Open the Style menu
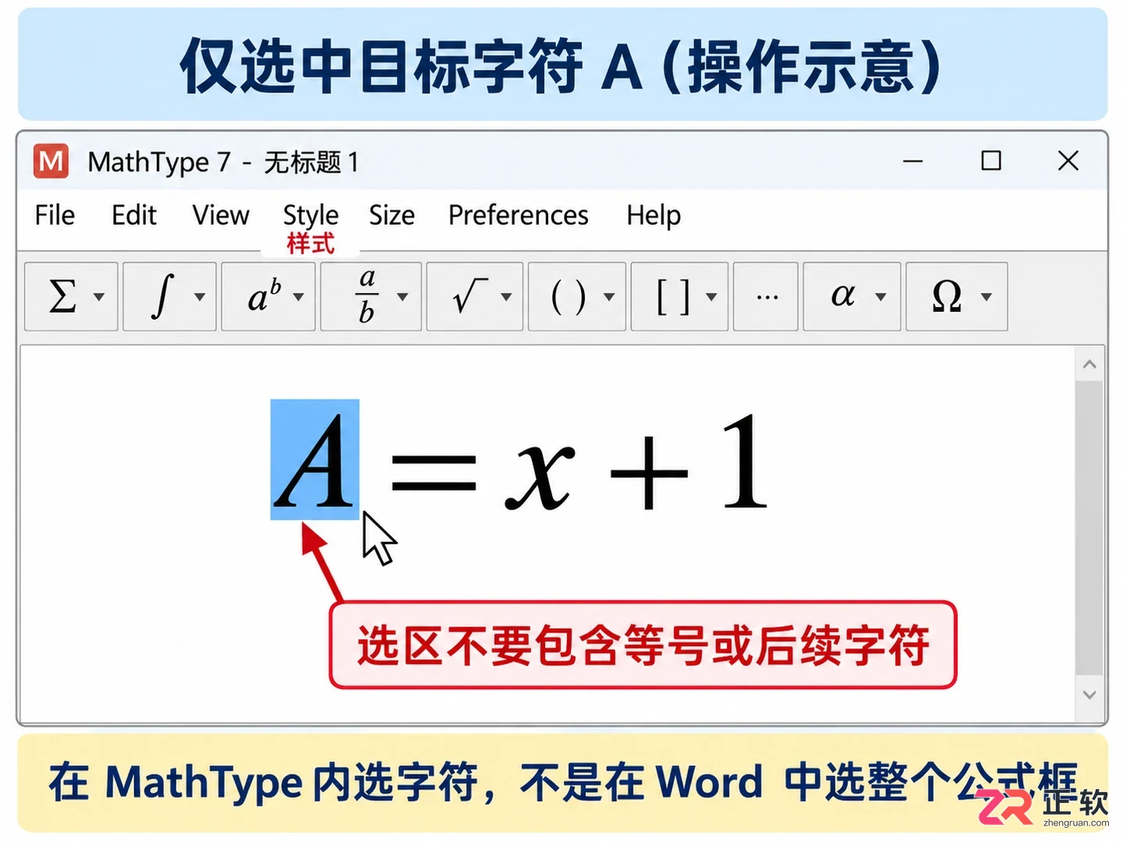The height and width of the screenshot is (842, 1123). coord(310,216)
